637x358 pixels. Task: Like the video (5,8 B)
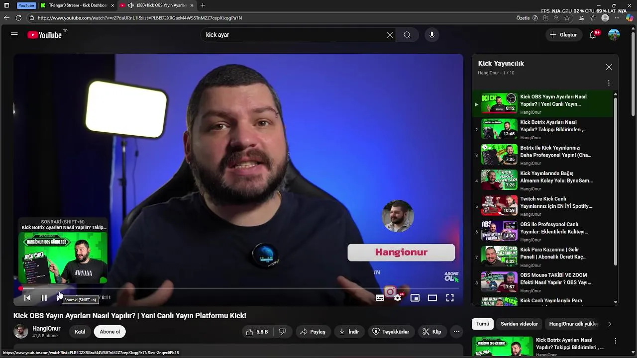(x=257, y=332)
